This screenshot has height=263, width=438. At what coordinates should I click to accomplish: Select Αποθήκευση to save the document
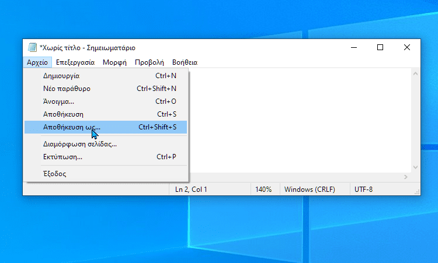[106, 114]
